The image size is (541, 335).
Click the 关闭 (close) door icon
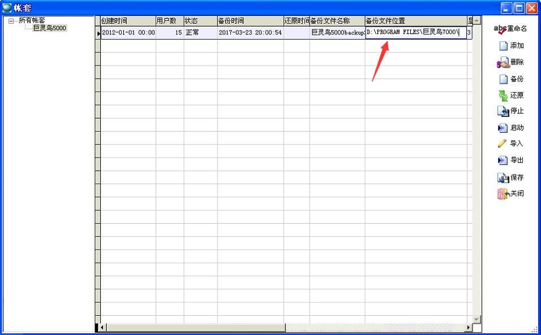coord(503,194)
